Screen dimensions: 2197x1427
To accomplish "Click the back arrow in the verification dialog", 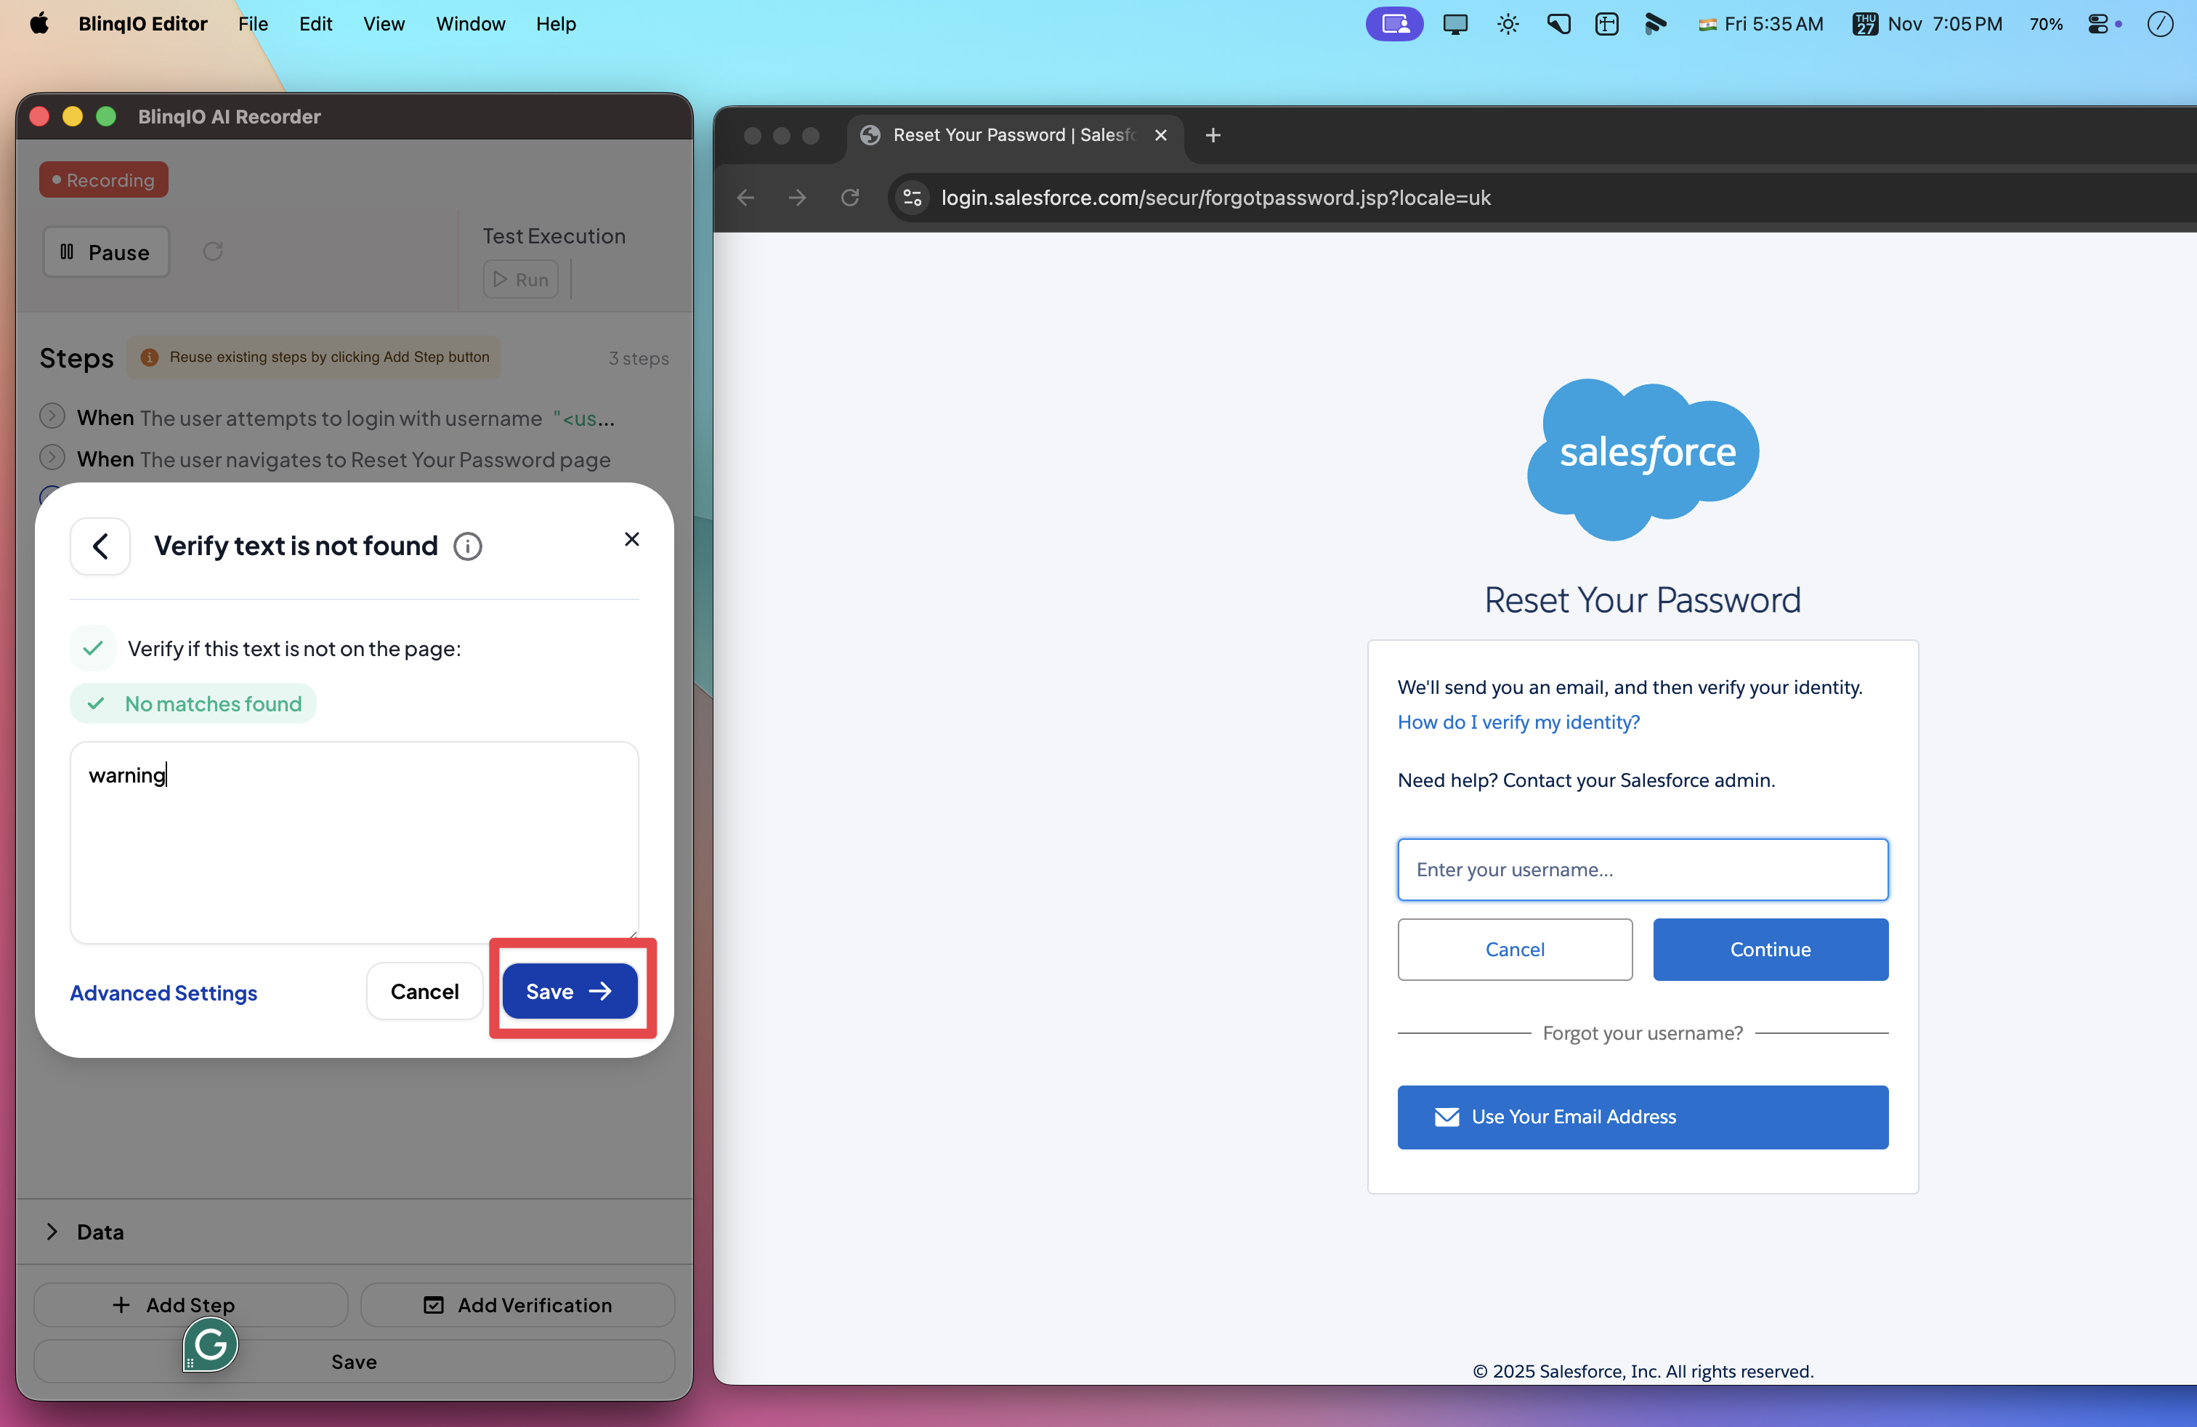I will (x=100, y=546).
